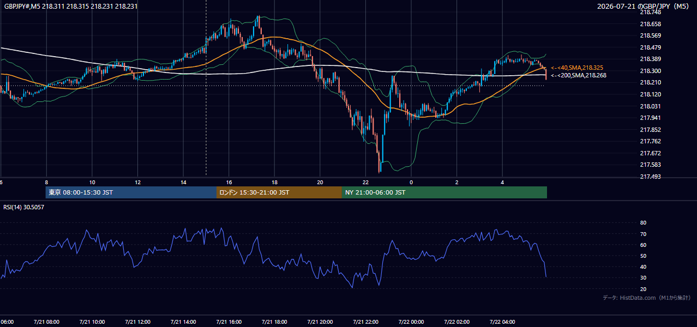
Task: Click the 7/21 16:00 time axis label
Action: click(x=229, y=322)
